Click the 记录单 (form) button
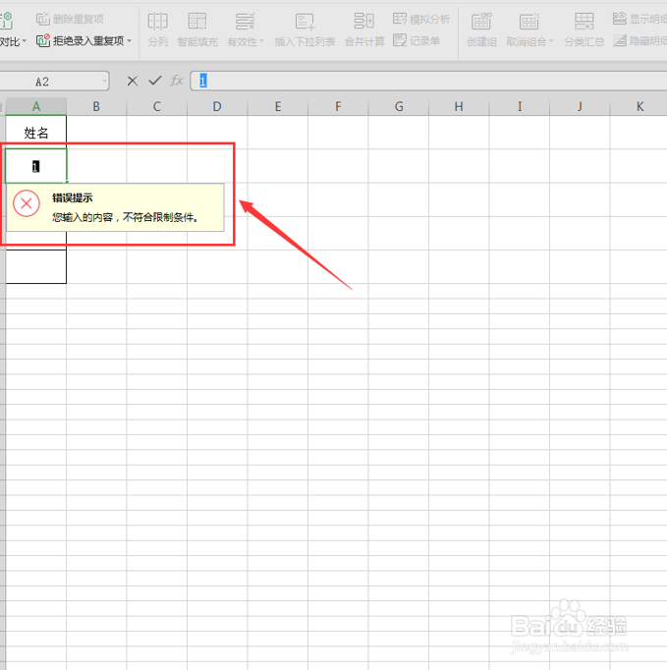The height and width of the screenshot is (670, 667). pos(417,41)
